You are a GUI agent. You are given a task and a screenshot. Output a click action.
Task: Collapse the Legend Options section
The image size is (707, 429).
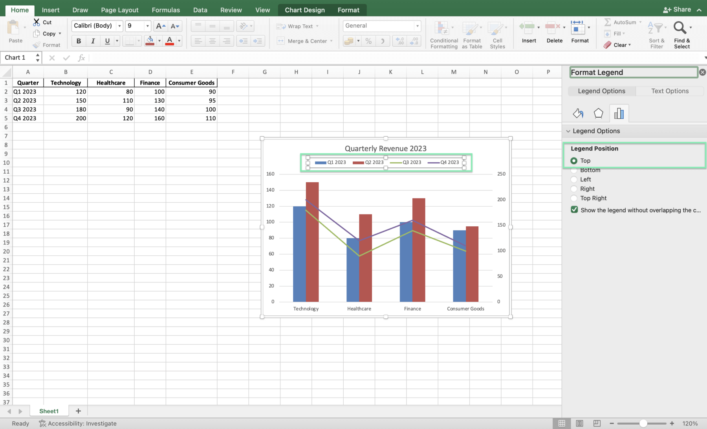568,131
